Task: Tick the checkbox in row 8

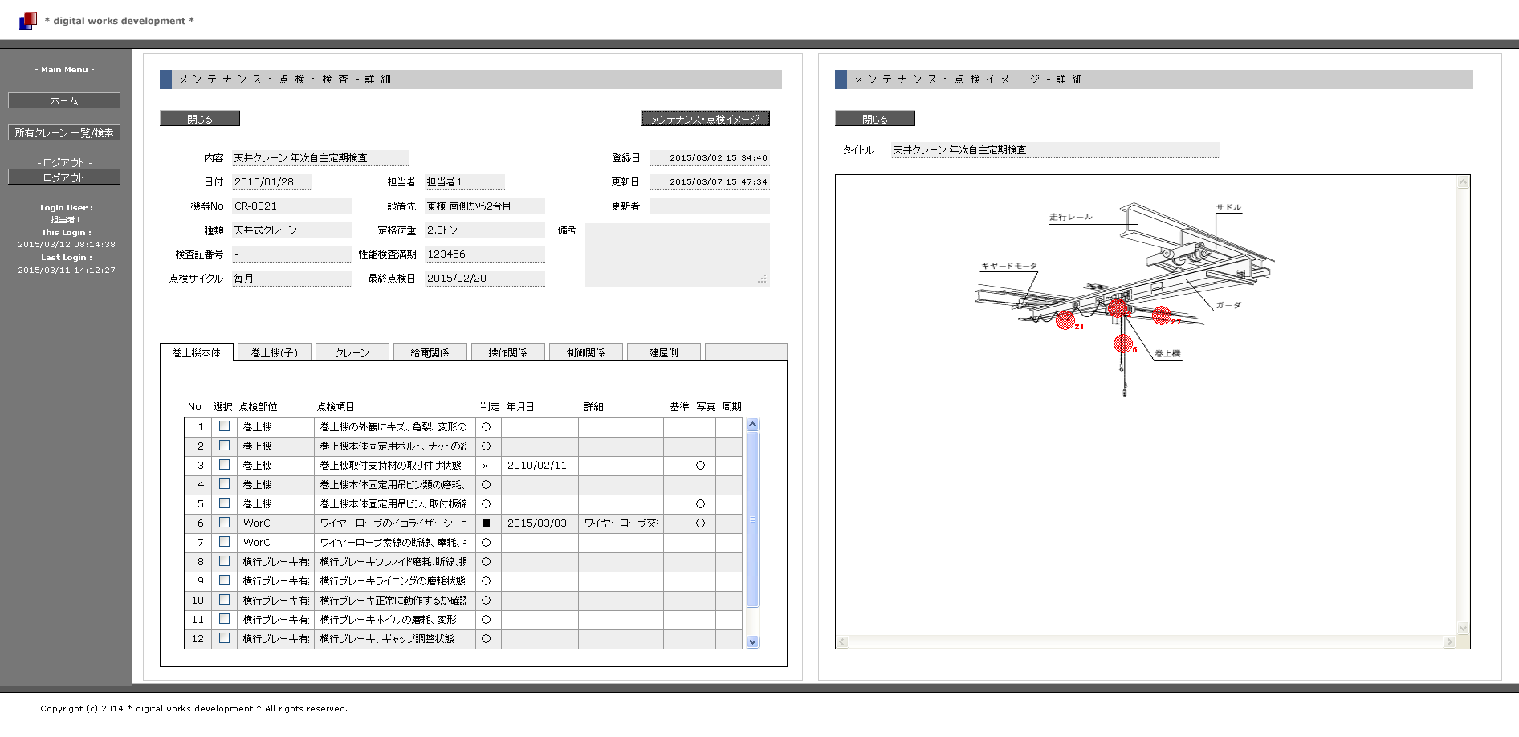Action: [x=225, y=561]
